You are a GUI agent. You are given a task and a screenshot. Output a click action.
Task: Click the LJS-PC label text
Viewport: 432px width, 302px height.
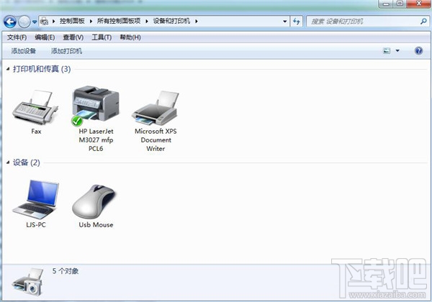click(36, 225)
